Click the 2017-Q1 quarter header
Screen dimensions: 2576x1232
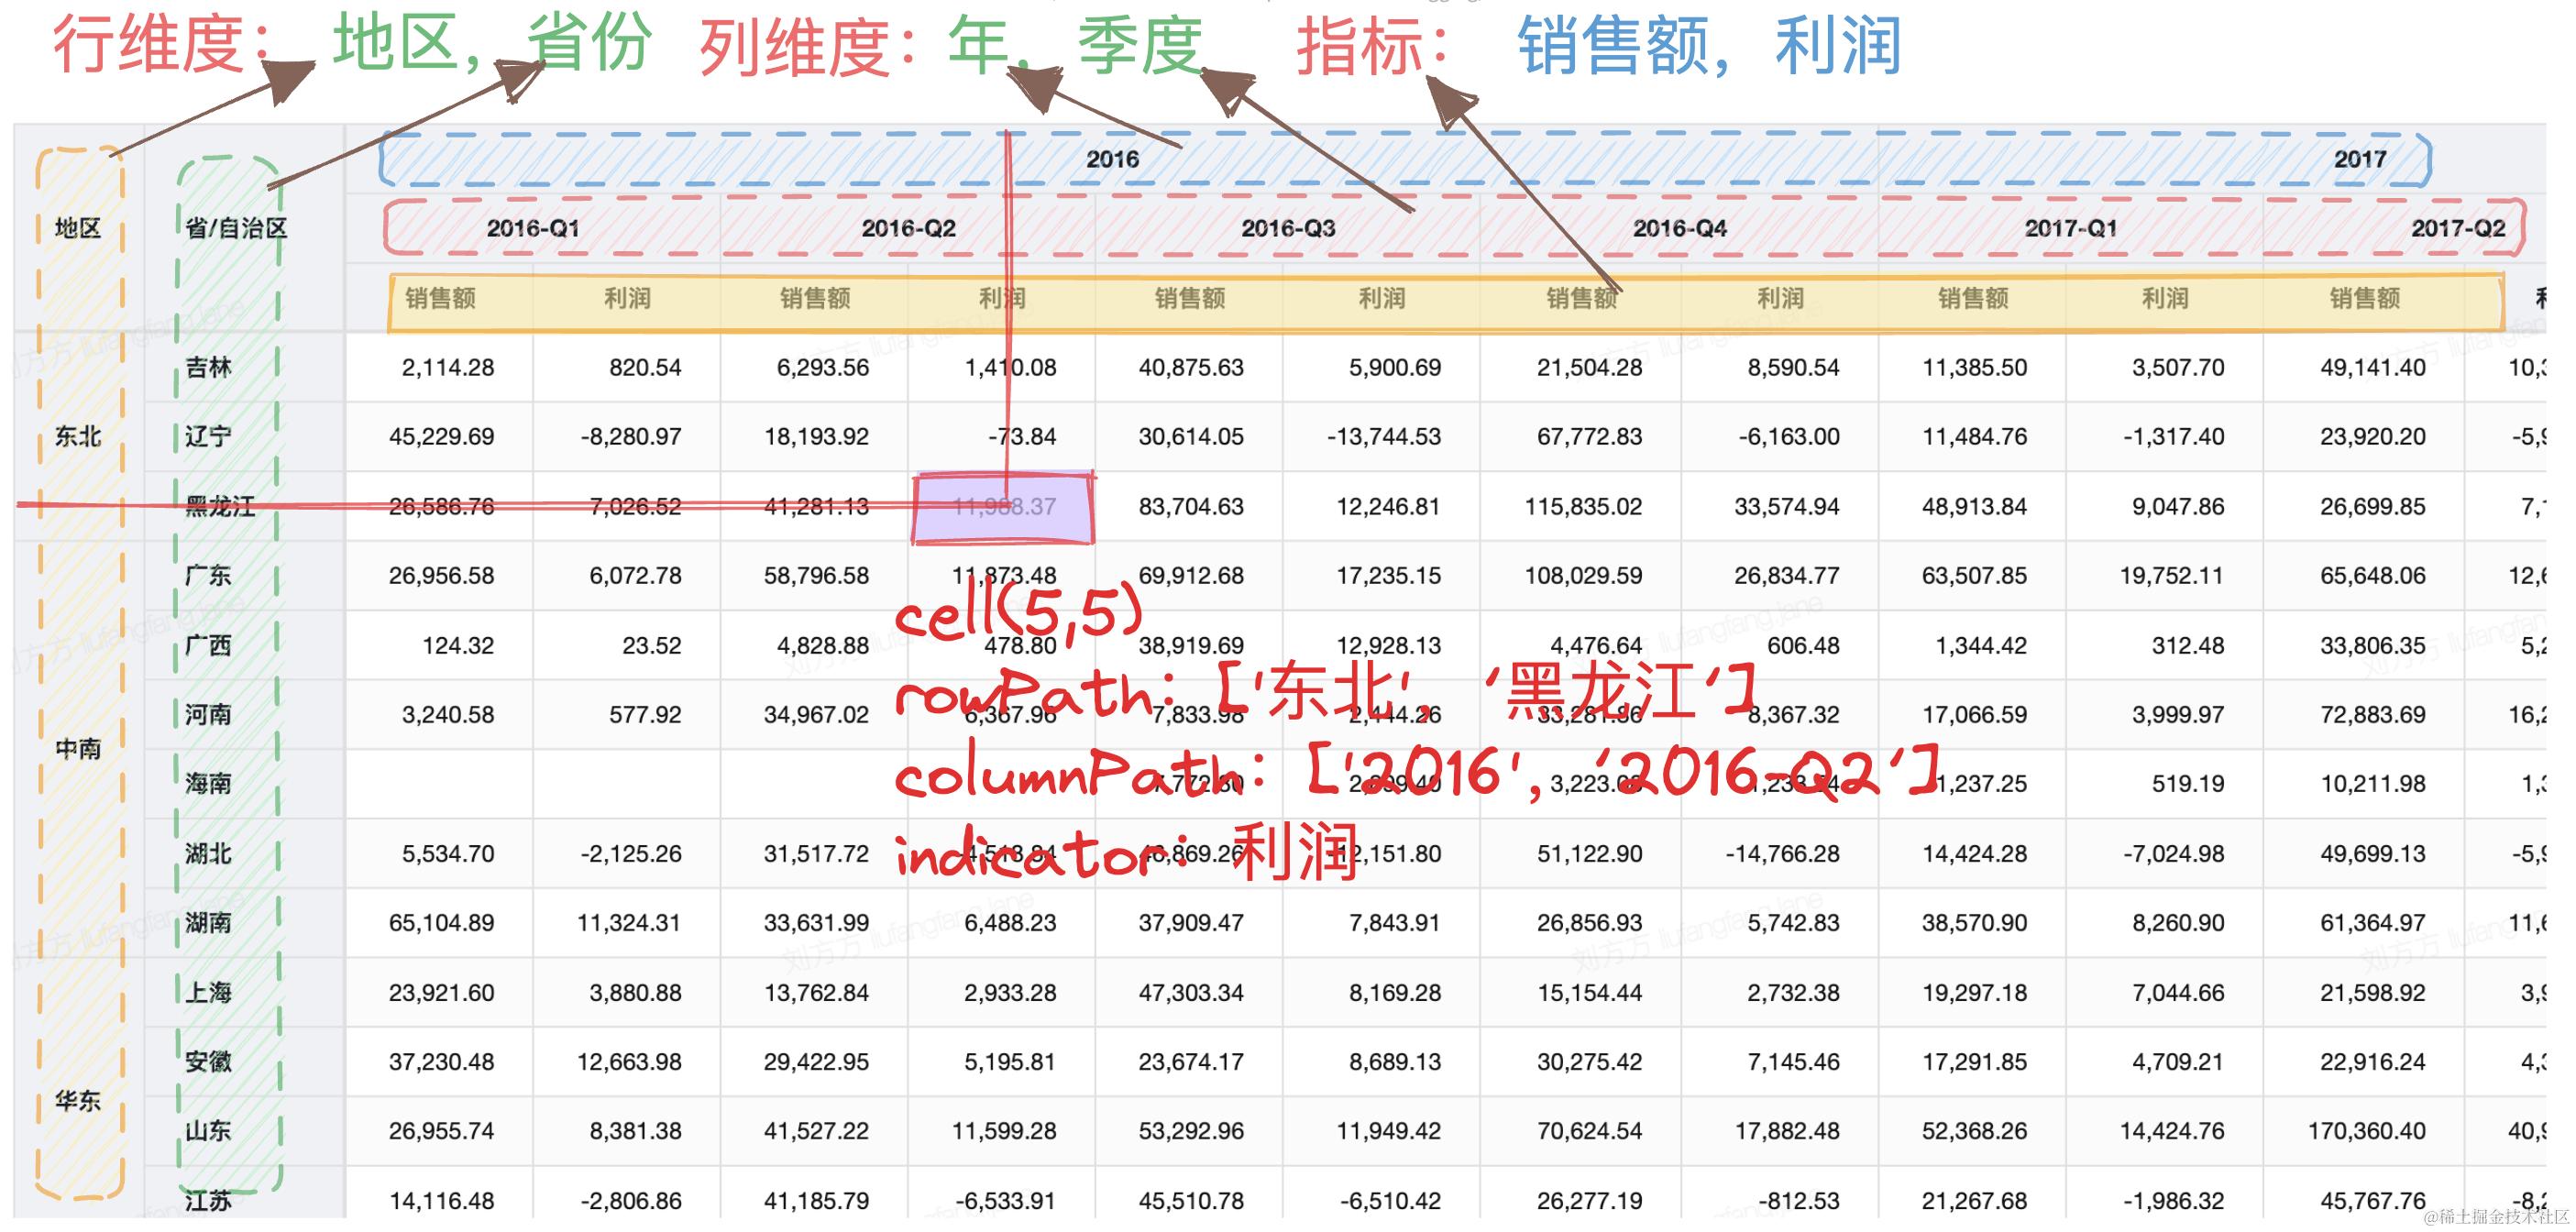pos(2071,228)
